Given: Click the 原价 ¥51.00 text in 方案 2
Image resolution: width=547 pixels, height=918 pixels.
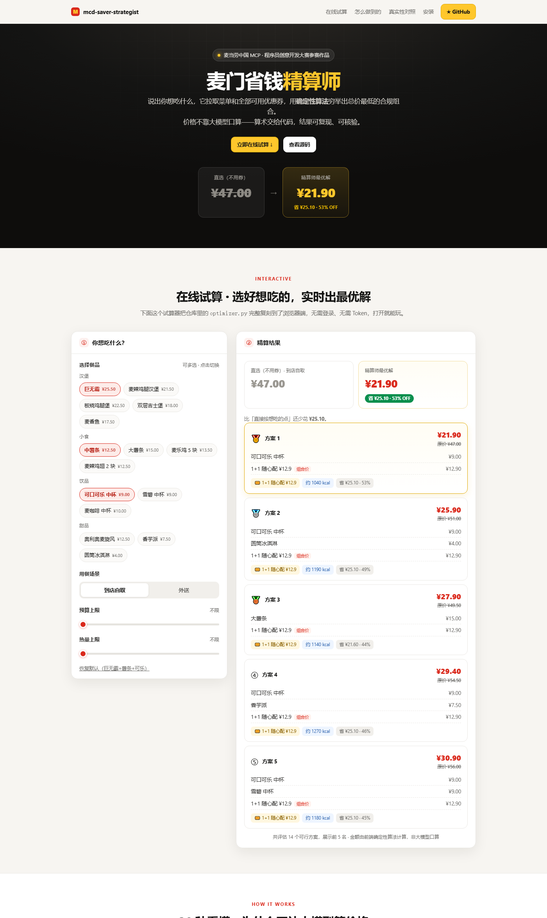Looking at the screenshot, I should (449, 519).
